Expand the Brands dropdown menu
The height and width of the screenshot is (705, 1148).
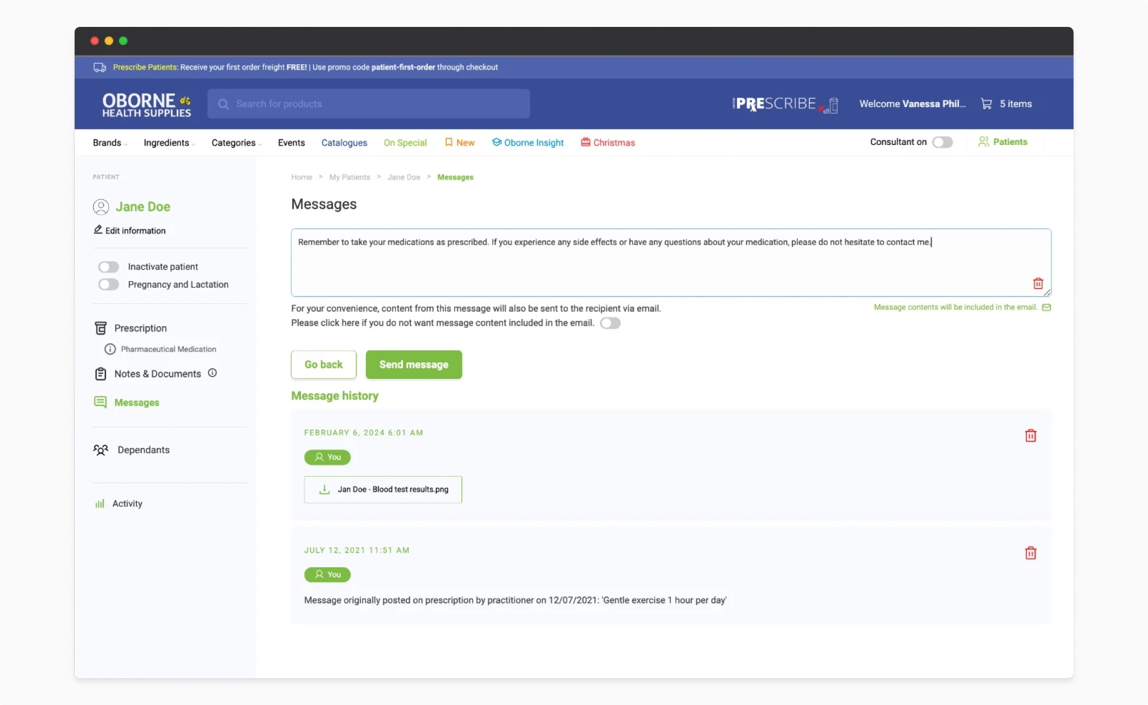pos(108,142)
